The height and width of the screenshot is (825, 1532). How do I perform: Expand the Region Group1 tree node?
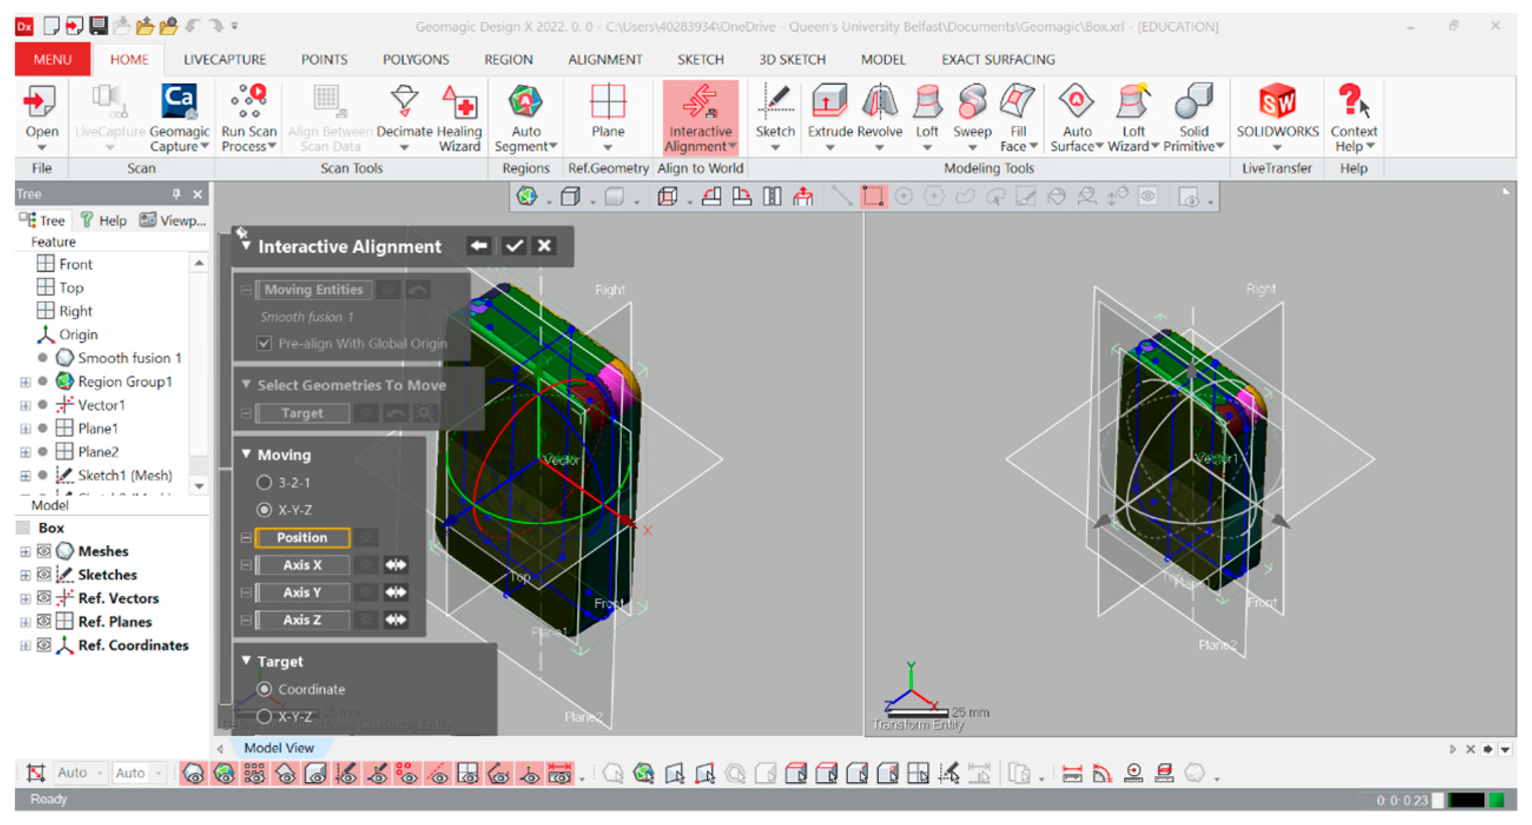[x=25, y=382]
